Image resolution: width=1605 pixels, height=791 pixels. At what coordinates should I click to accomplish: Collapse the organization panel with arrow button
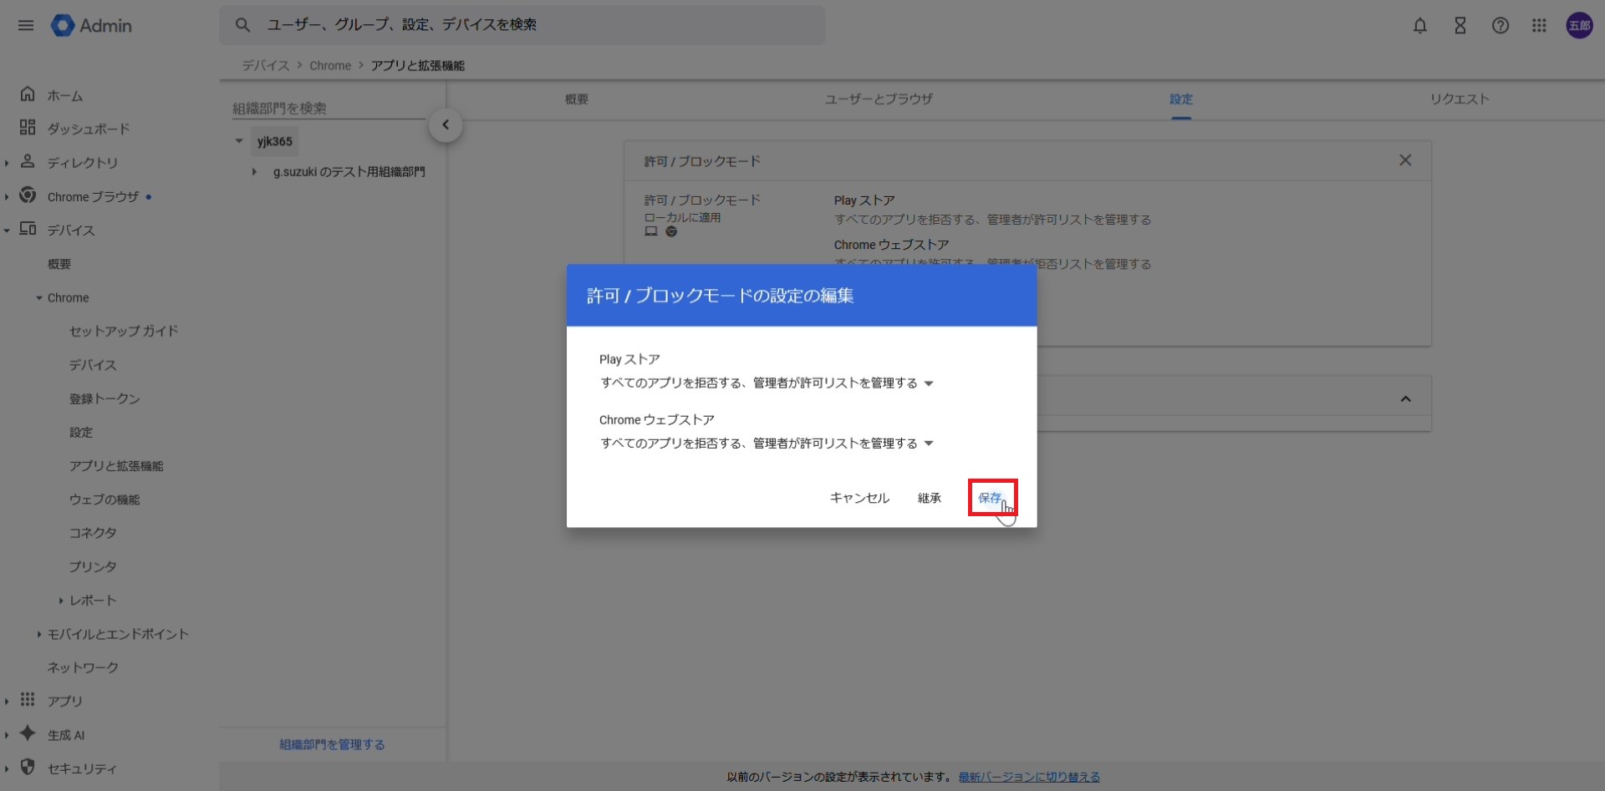pyautogui.click(x=446, y=125)
